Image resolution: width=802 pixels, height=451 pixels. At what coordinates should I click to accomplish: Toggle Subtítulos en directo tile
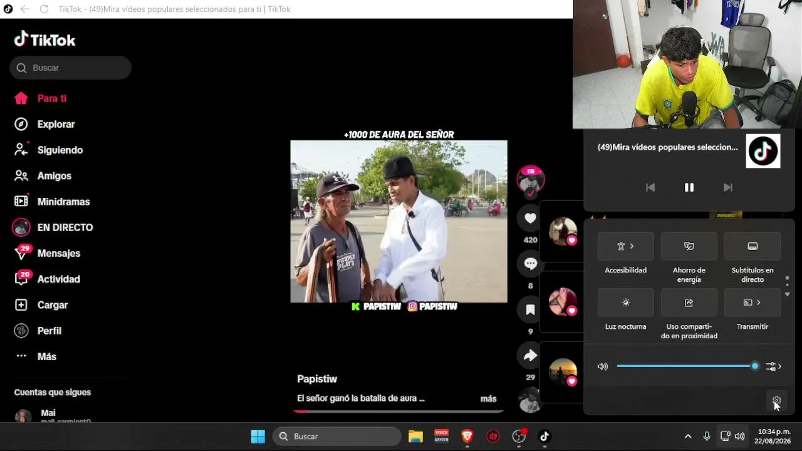click(753, 246)
